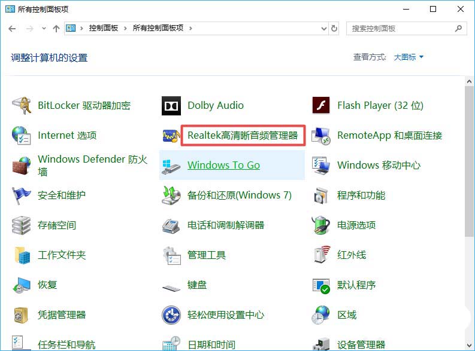Open the 默认程序 icon
Viewport: 475px width, 351px height.
pos(321,286)
